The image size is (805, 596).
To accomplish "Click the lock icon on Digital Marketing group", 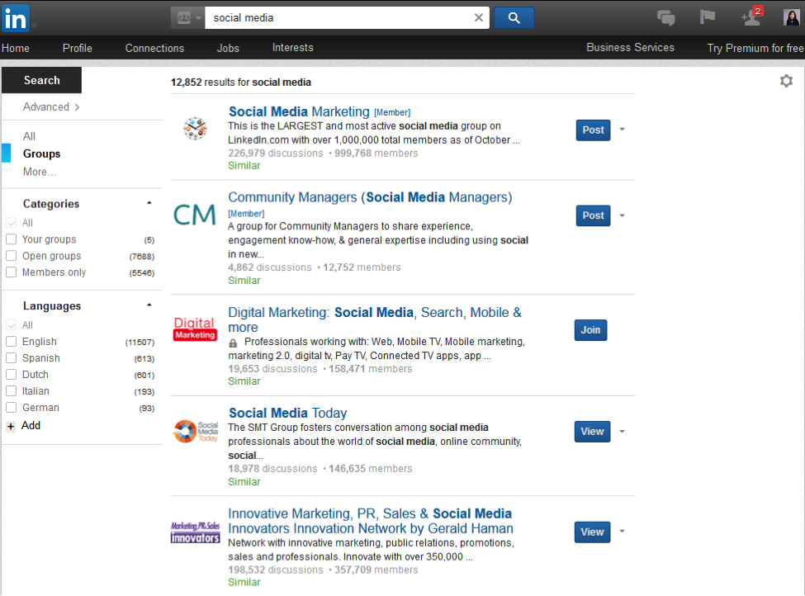I will pos(233,343).
